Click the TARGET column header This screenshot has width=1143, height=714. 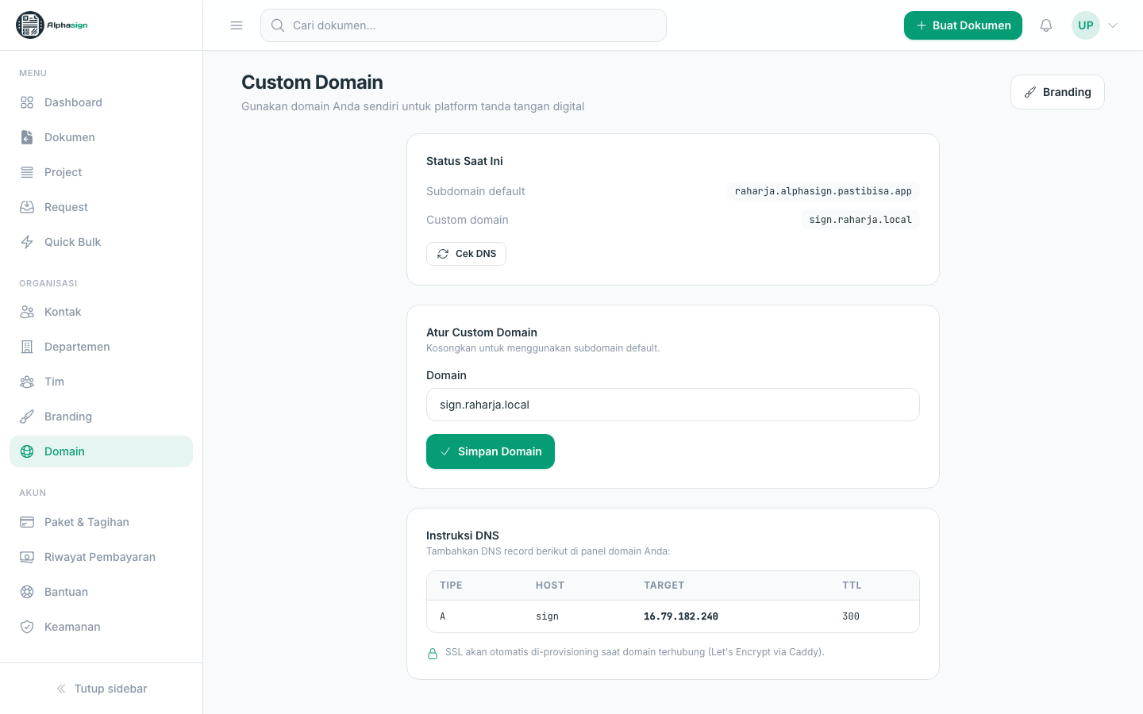tap(664, 585)
